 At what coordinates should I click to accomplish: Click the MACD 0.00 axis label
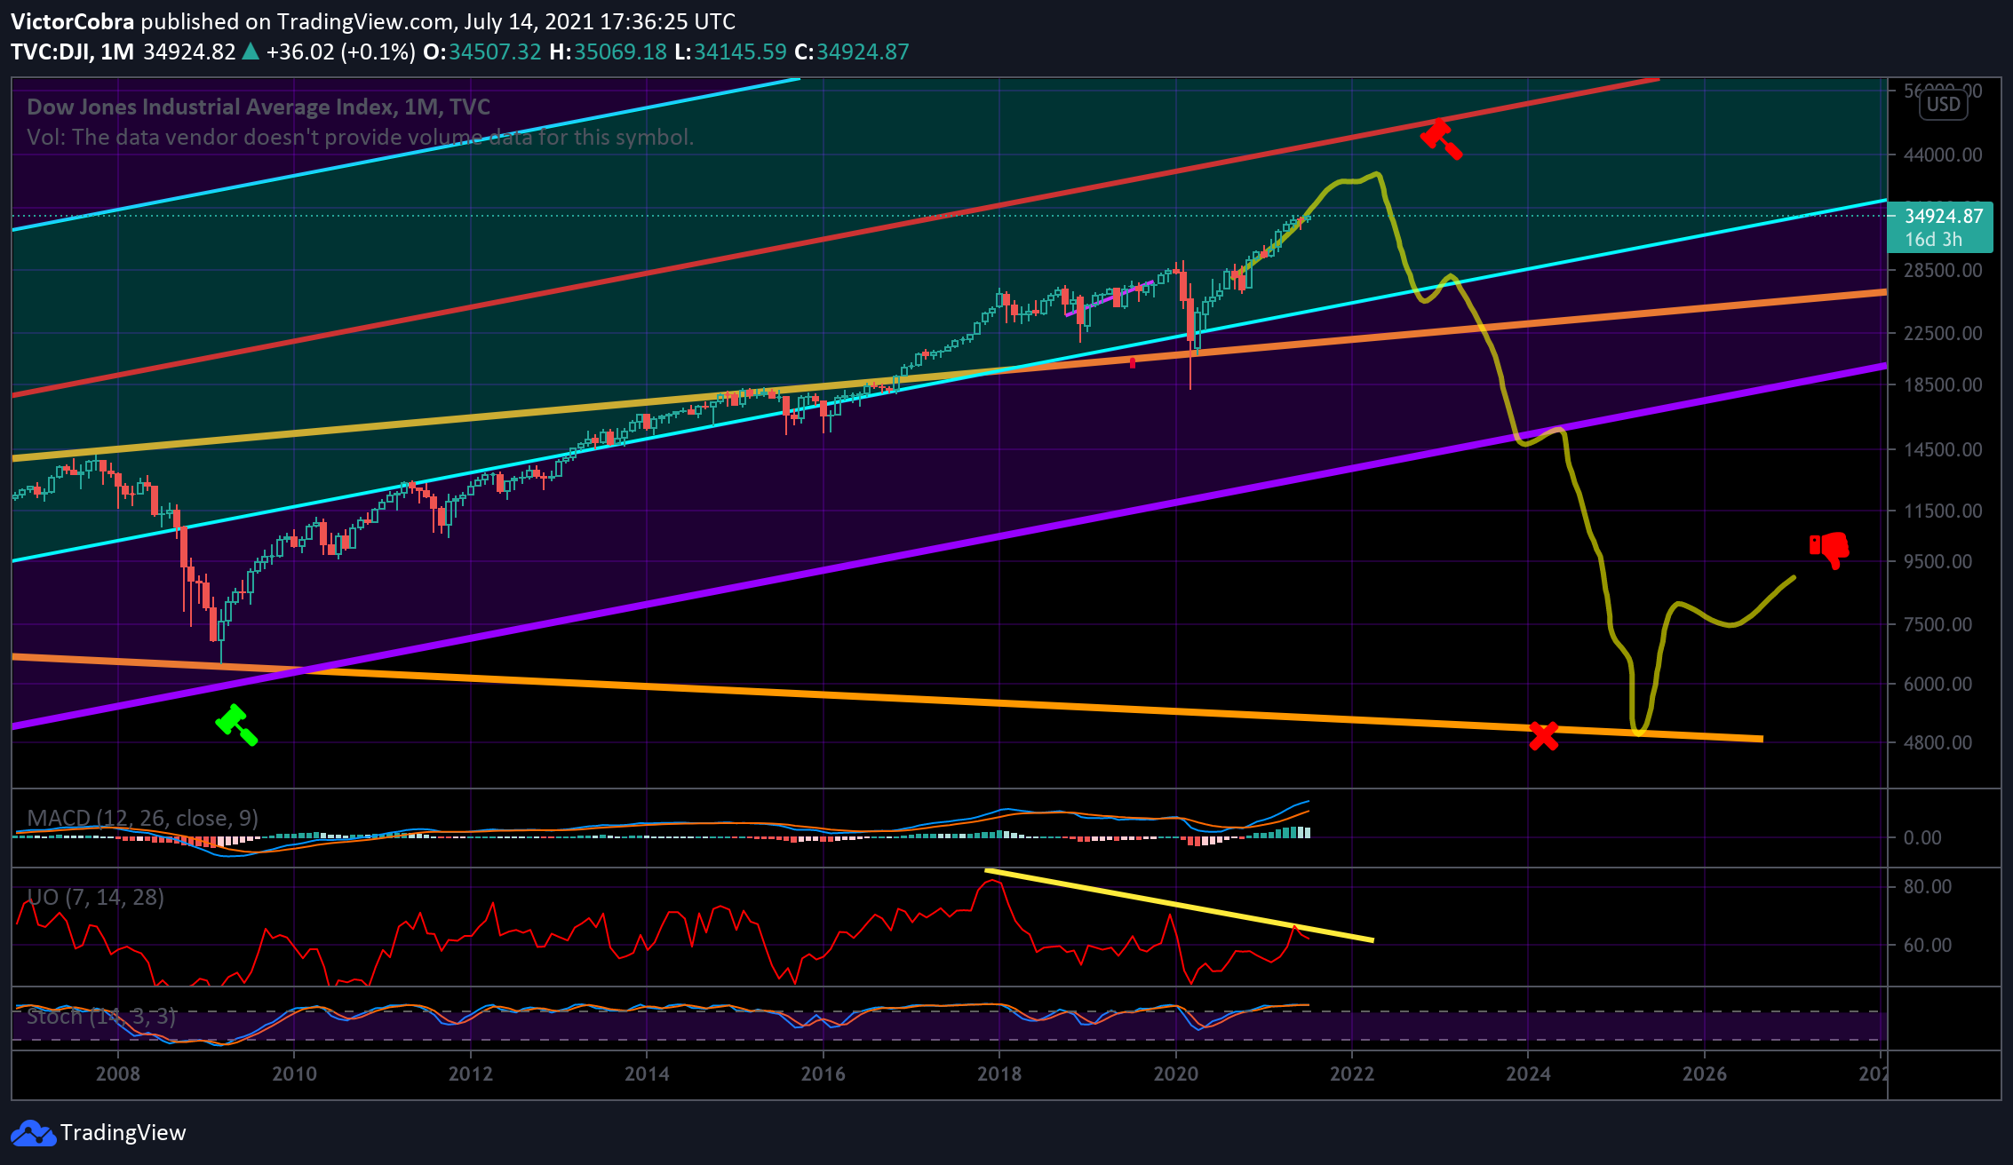(1921, 837)
